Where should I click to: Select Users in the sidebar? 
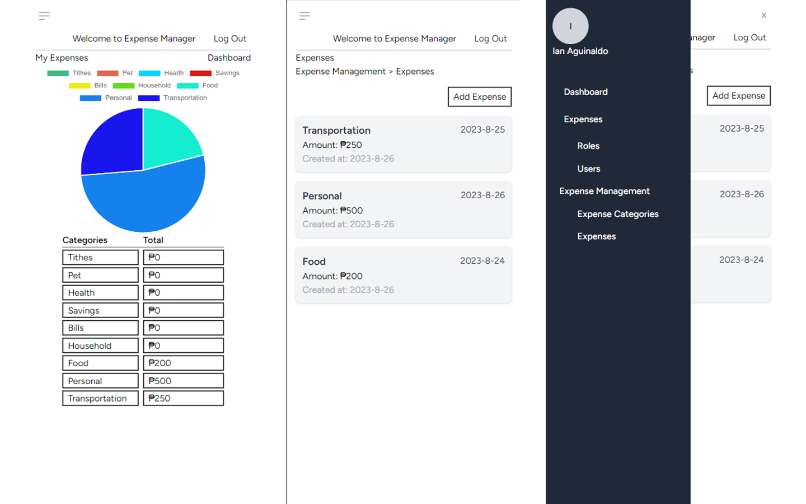[x=588, y=169]
